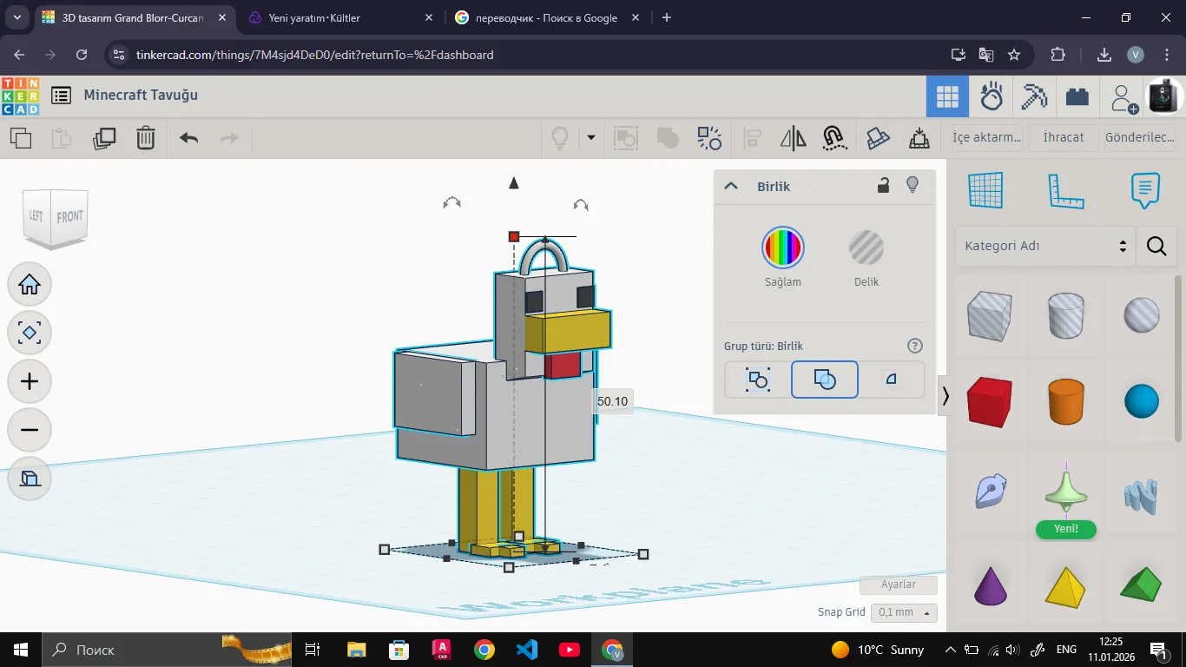Open the Tinkercad logo home link
1186x667 pixels.
pos(21,96)
